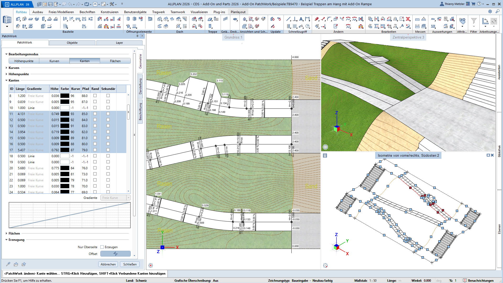Expand the Flächen section

click(7, 233)
